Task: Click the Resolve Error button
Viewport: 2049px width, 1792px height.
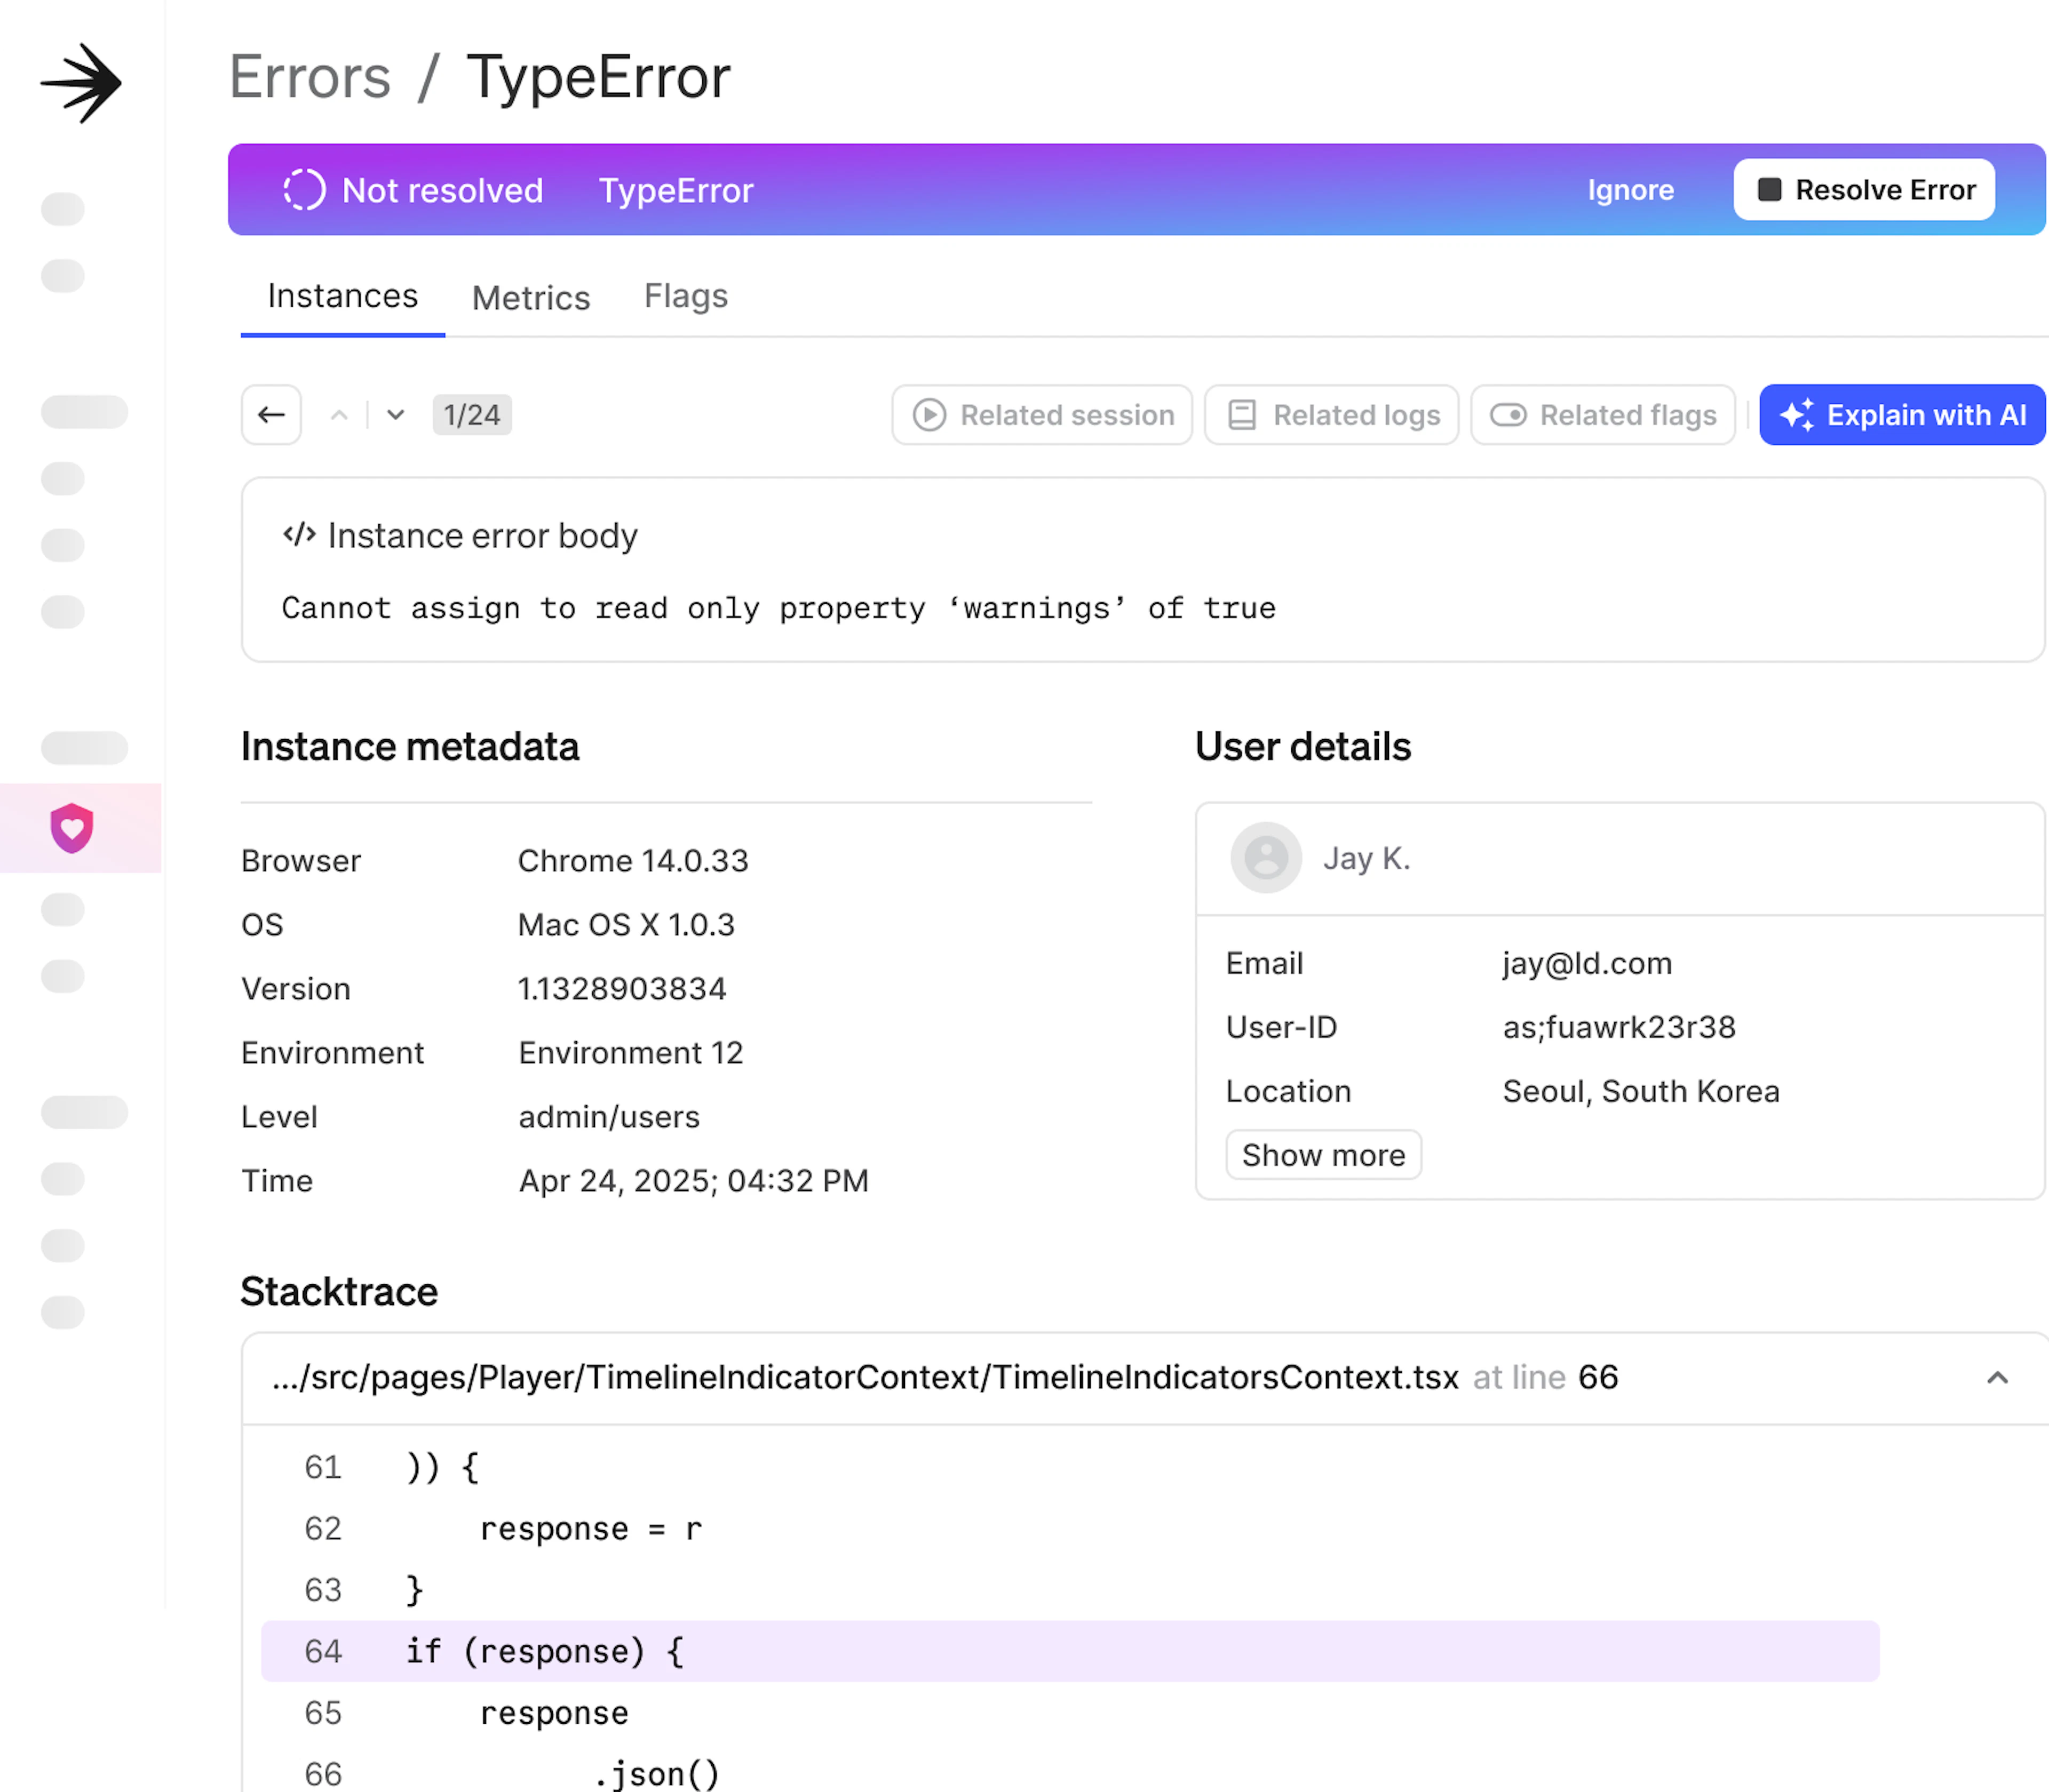Action: click(x=1864, y=190)
